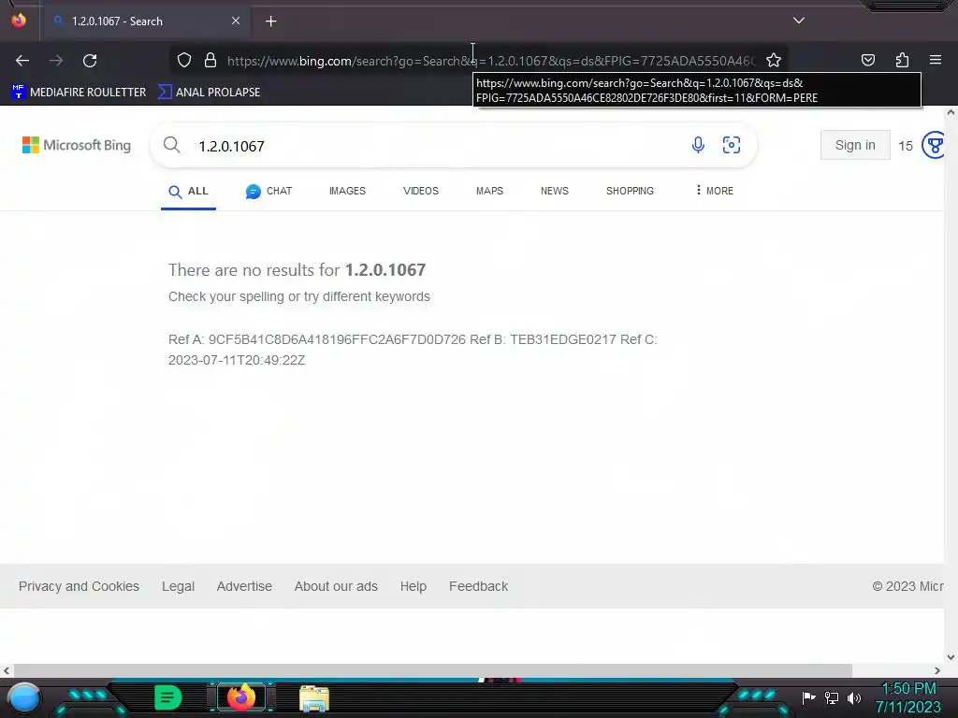Open the Advertise footer link
The image size is (958, 718).
(x=244, y=586)
